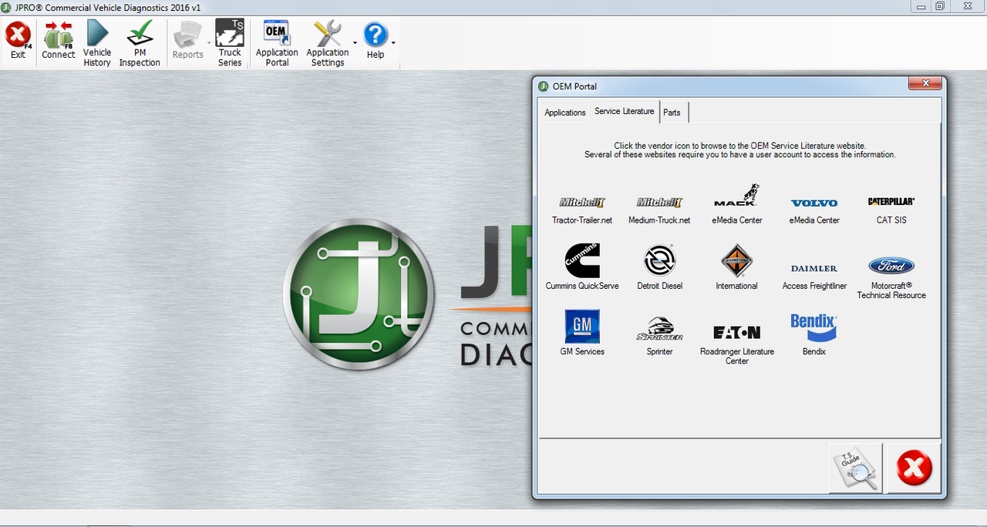Open the Detroit Diesel icon
Image resolution: width=987 pixels, height=527 pixels.
tap(660, 260)
